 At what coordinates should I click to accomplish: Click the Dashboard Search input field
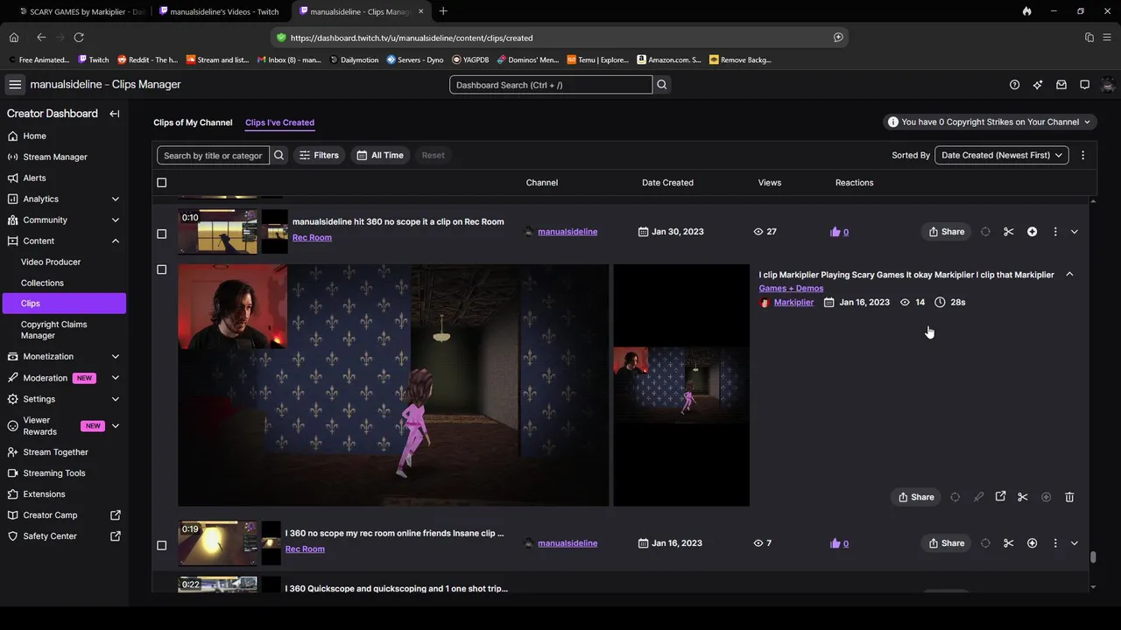tap(551, 85)
